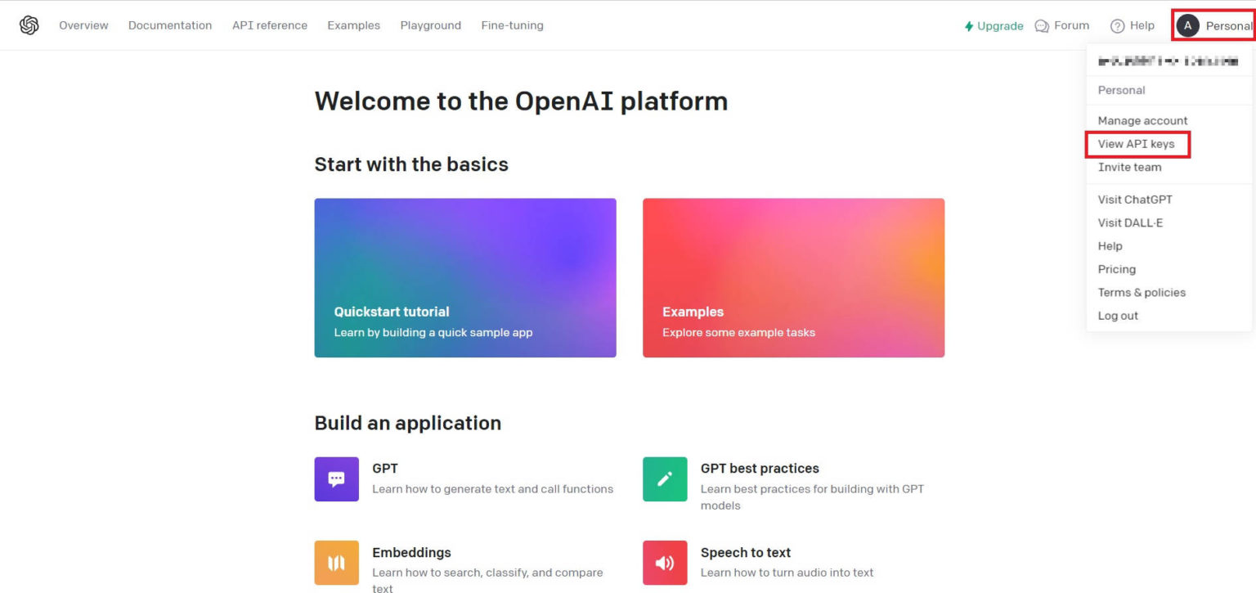Click the Help question mark icon
1256x593 pixels.
(x=1116, y=25)
